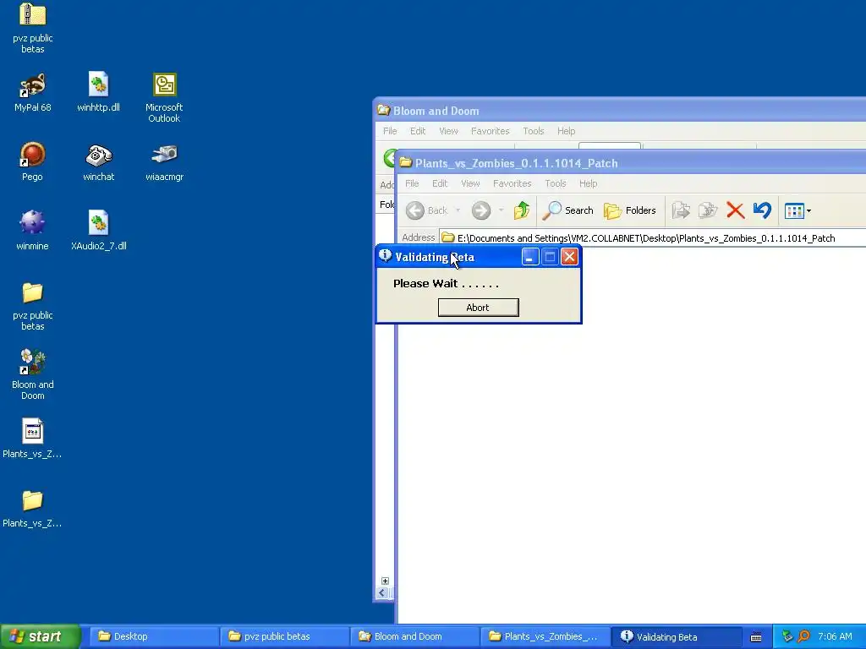
Task: Switch to pvz public betas taskbar button
Action: tap(284, 636)
